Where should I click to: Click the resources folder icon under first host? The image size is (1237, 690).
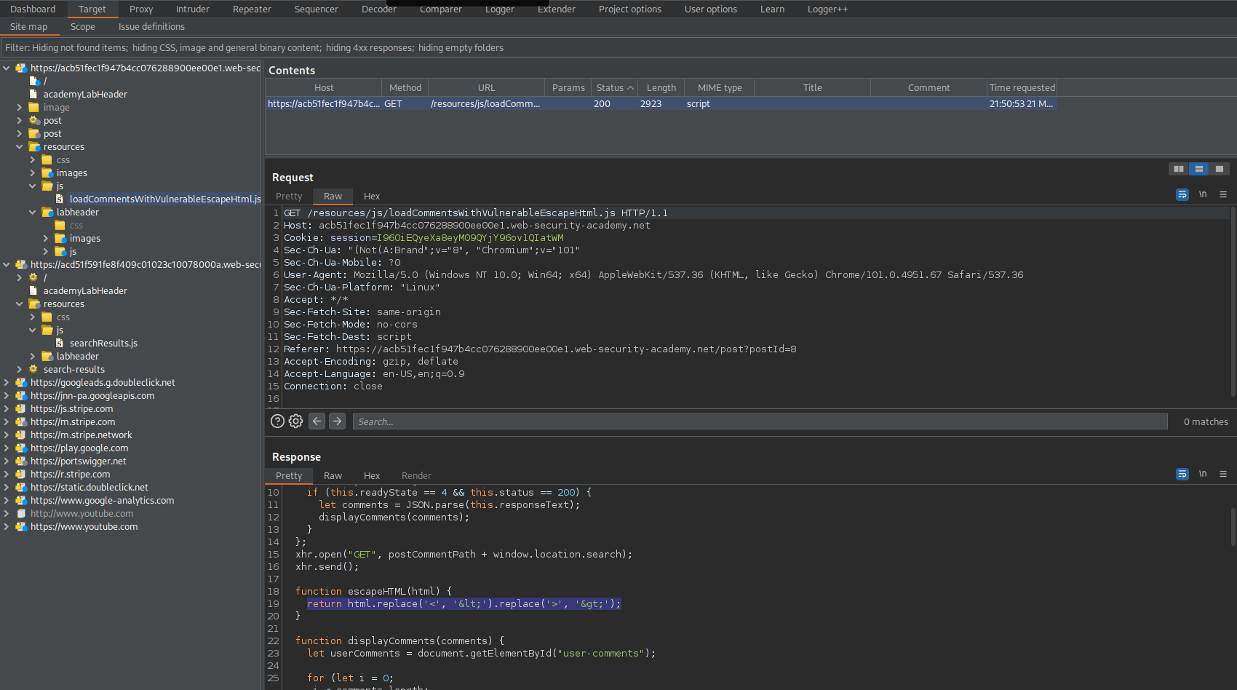[33, 146]
